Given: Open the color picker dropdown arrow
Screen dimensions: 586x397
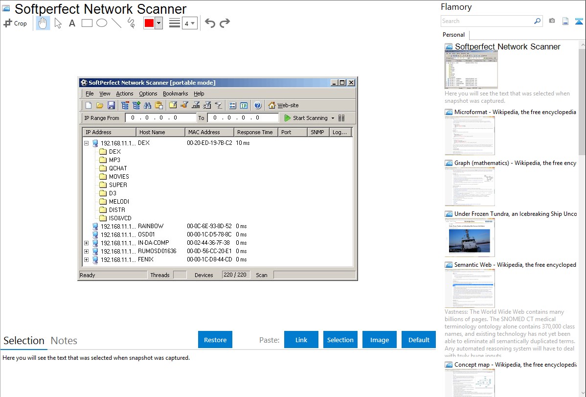Looking at the screenshot, I should pyautogui.click(x=158, y=23).
